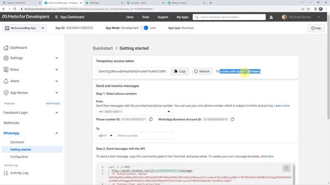Image resolution: width=330 pixels, height=185 pixels.
Task: Open the From phone number dropdown
Action: 135,112
